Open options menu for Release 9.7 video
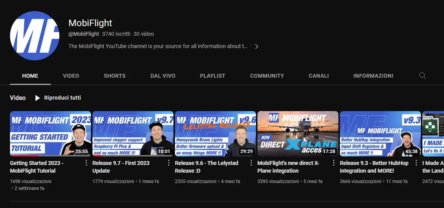Screen dimensions: 444x208 169,163
